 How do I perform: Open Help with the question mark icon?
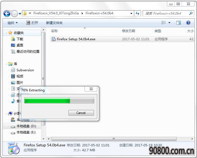(188, 23)
